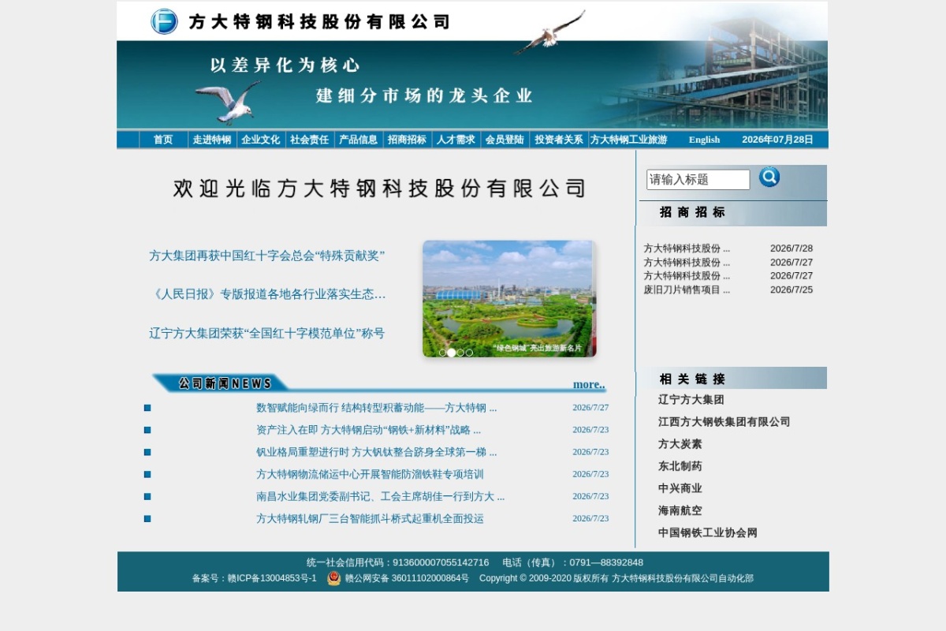Screen dimensions: 946x631
Task: Click the more.. link for company news
Action: tap(589, 384)
